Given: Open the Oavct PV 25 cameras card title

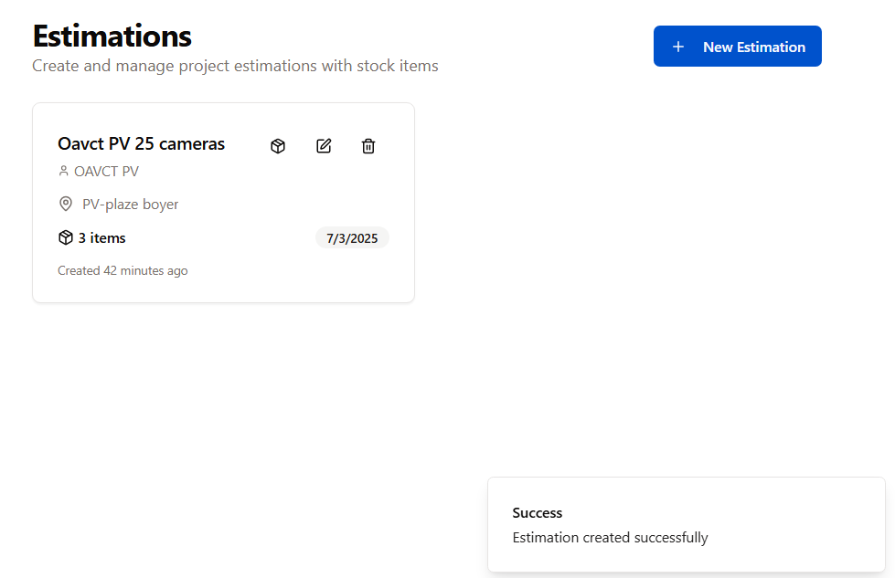Looking at the screenshot, I should pyautogui.click(x=141, y=143).
